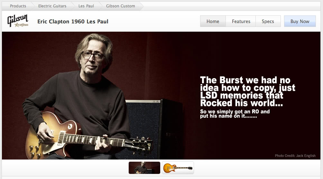Click the Eric Clapton 1960 Les Paul title
Screen dimensions: 323x179
click(73, 21)
